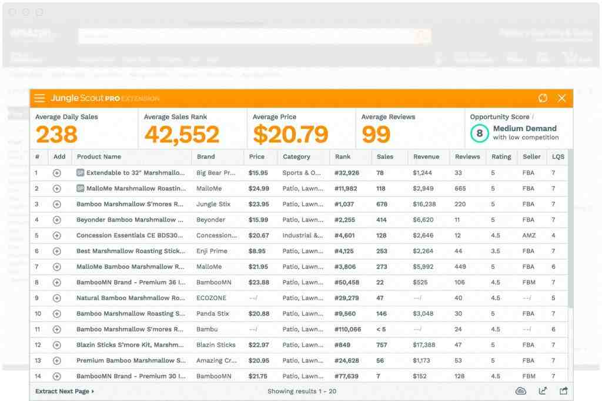Add the MalloMe Bamboo Marshmallow product at $21.95

57,267
